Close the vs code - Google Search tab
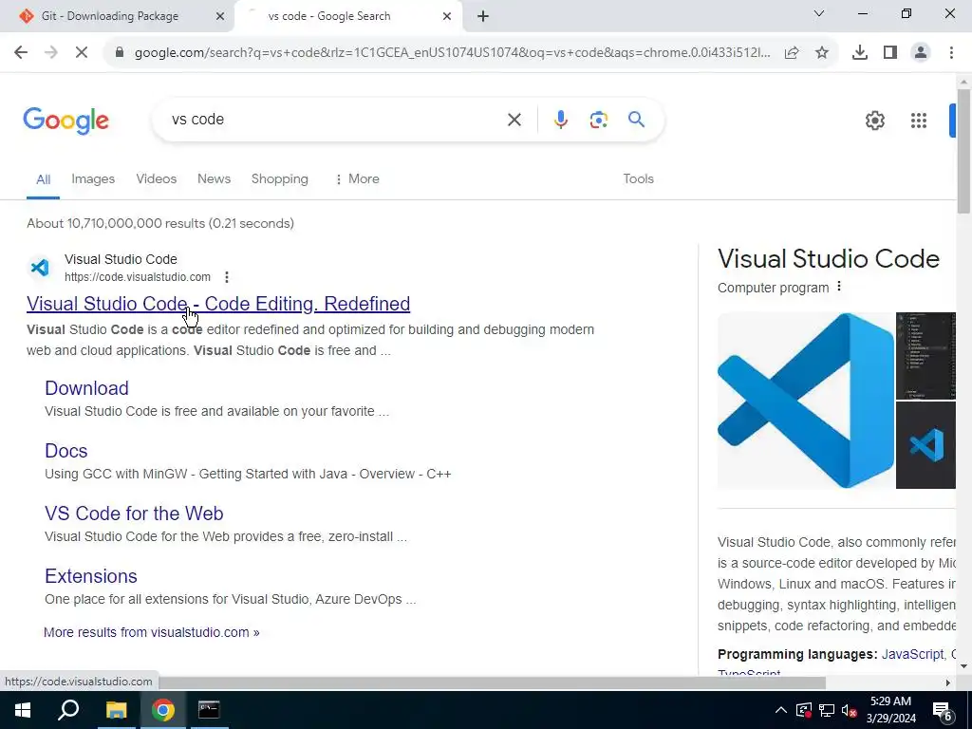This screenshot has width=972, height=729. tap(447, 16)
